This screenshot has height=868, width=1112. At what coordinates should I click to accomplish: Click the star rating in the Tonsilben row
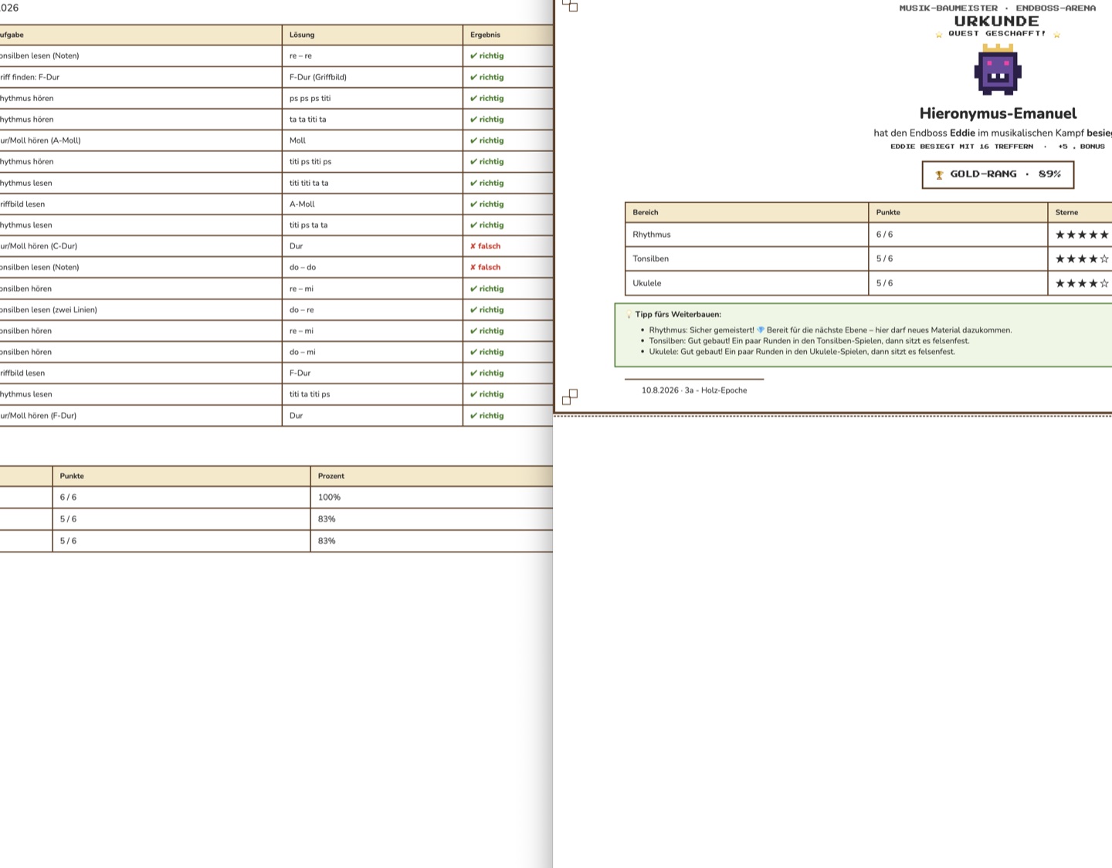1082,259
